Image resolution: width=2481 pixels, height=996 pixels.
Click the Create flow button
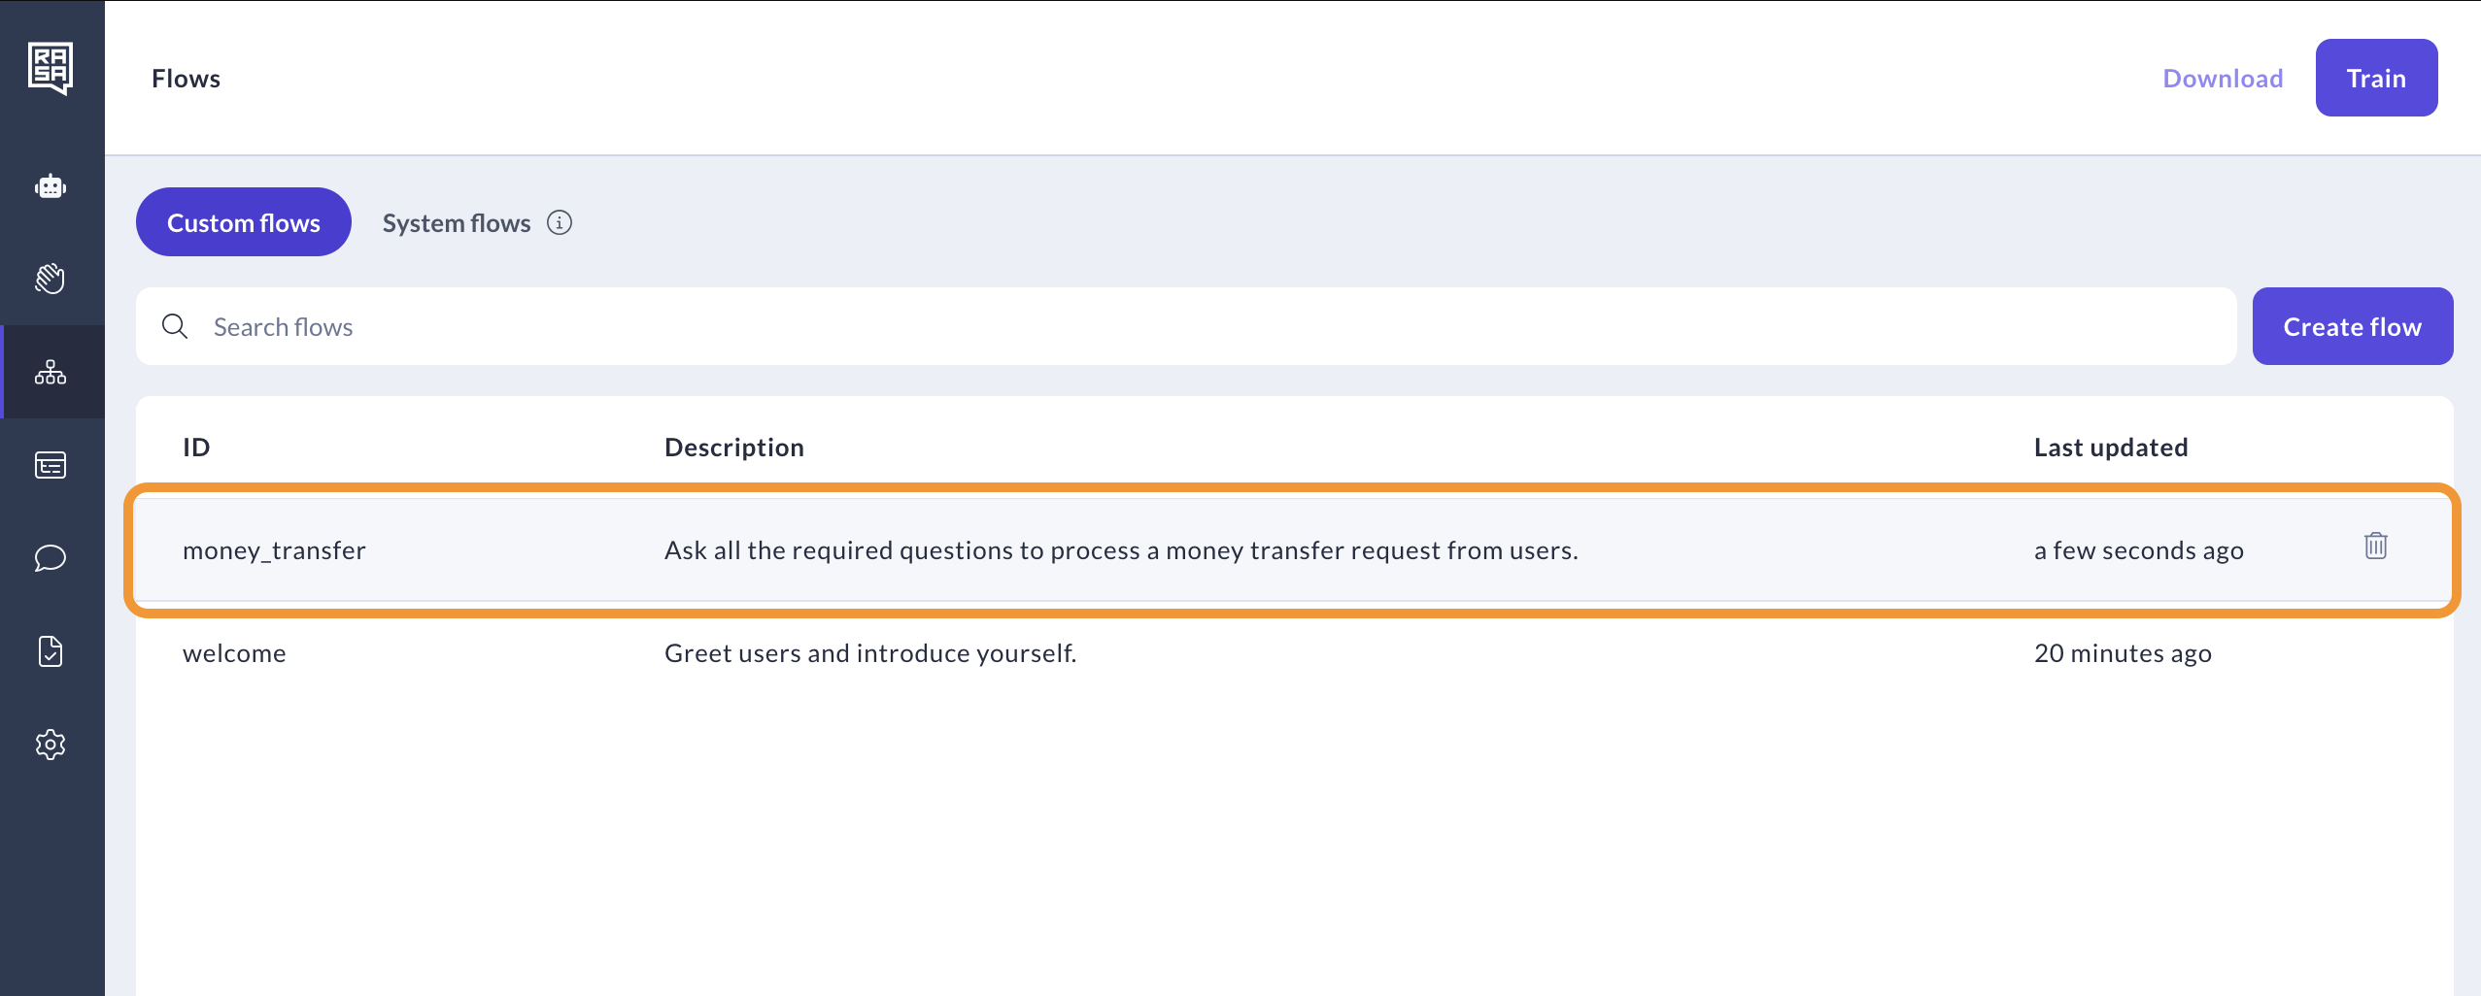[x=2353, y=326]
